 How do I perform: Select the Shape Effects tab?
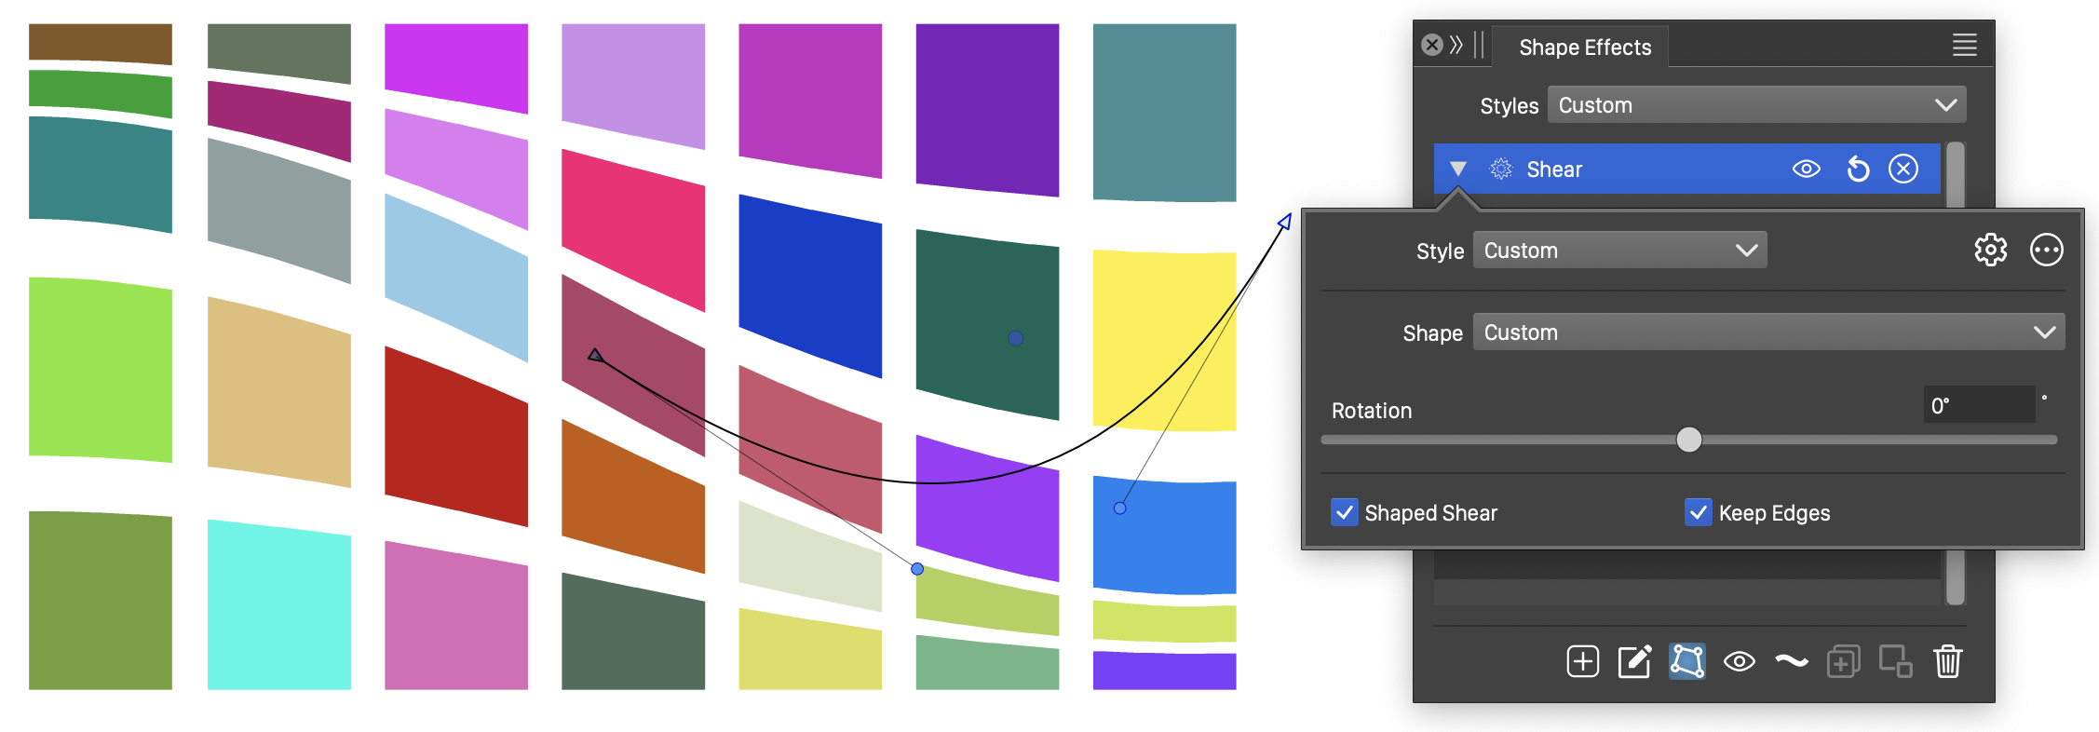pos(1584,47)
